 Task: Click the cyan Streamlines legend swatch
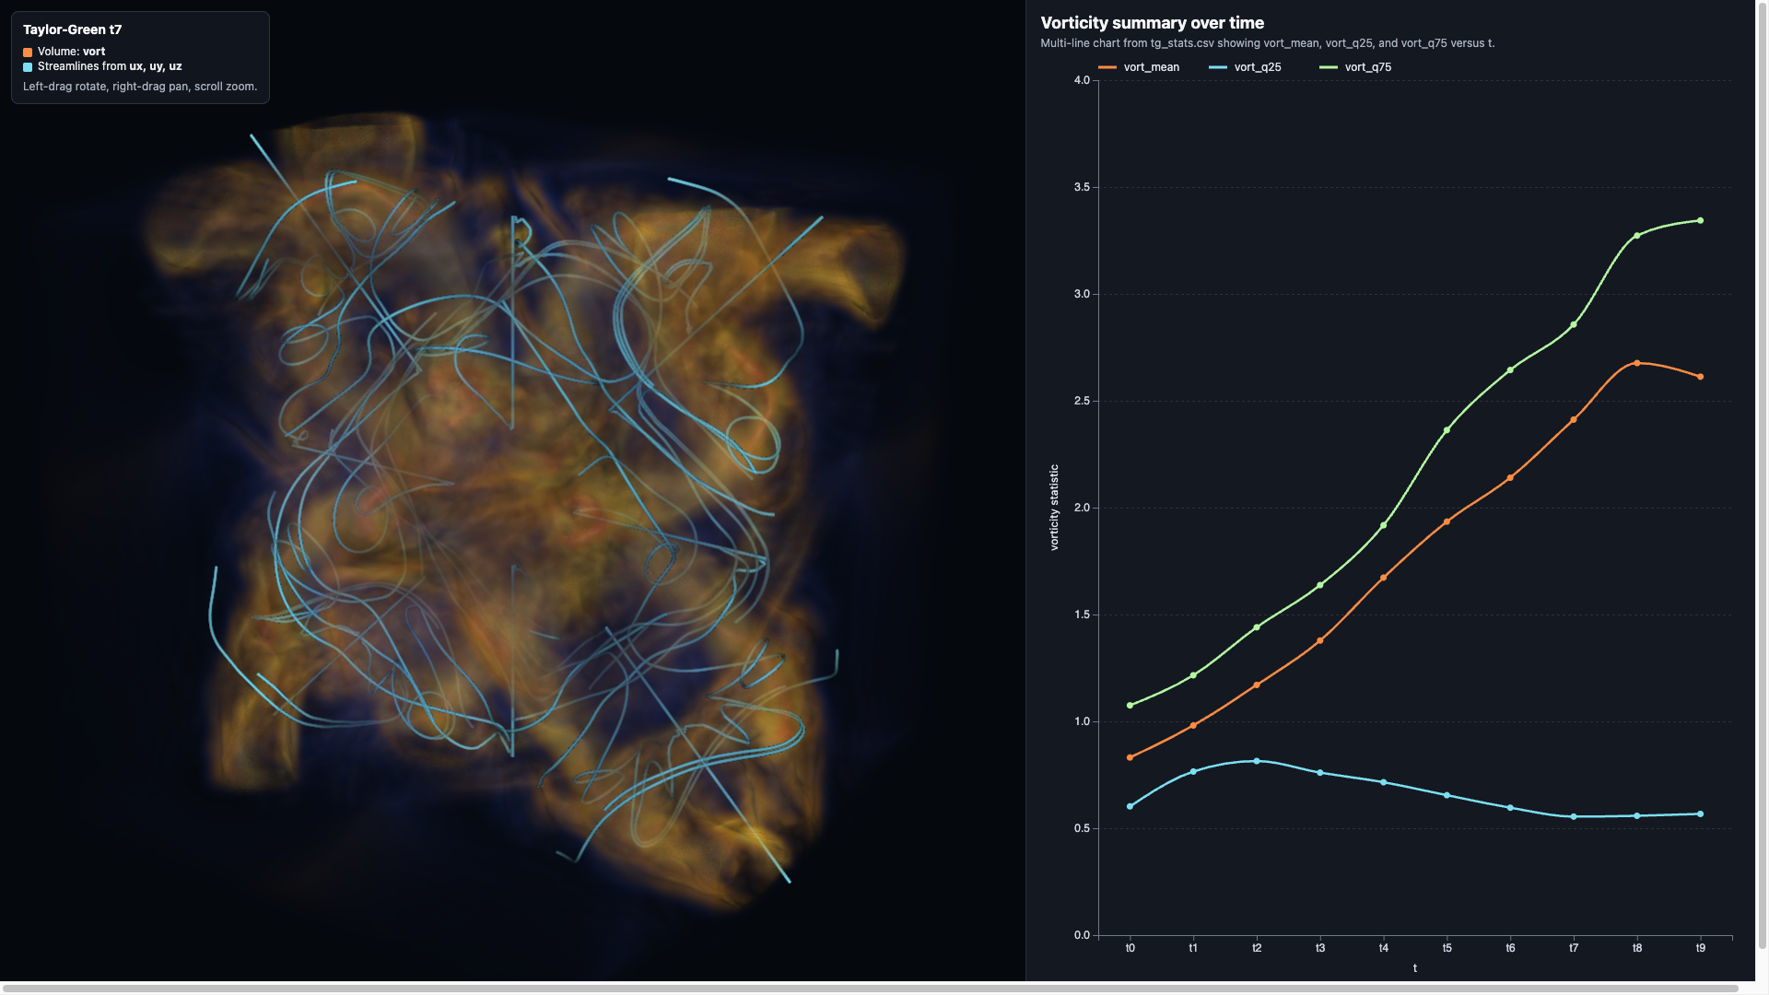28,67
